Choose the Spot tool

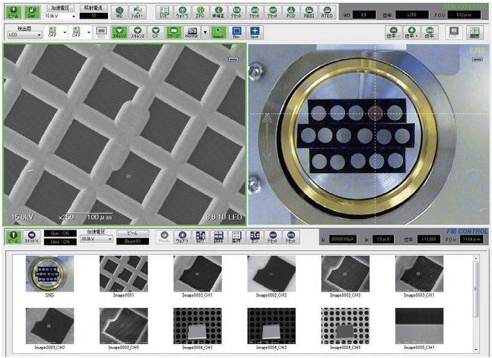pos(254,32)
